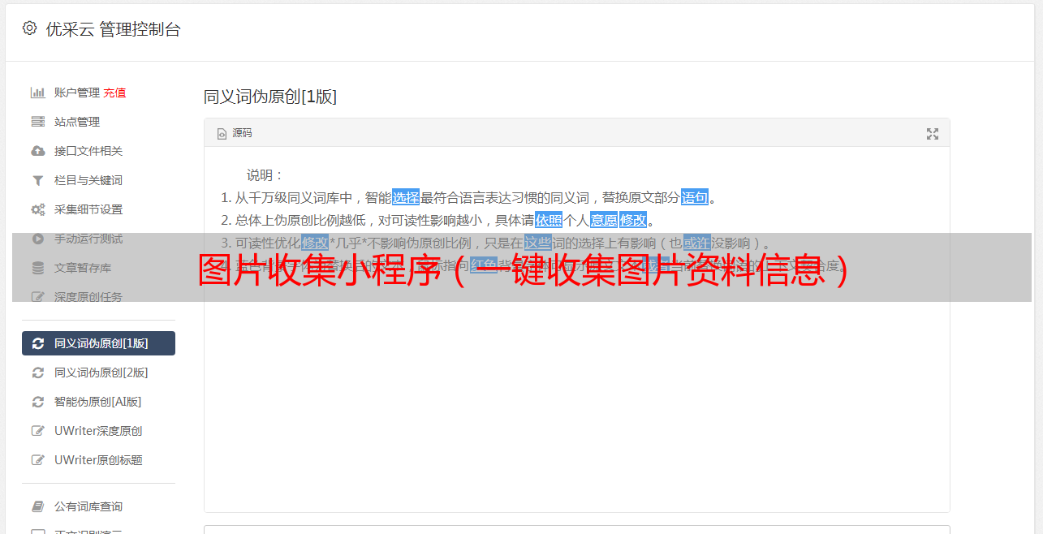This screenshot has height=534, width=1043.
Task: Click the red 充值 recharge link
Action: [114, 93]
